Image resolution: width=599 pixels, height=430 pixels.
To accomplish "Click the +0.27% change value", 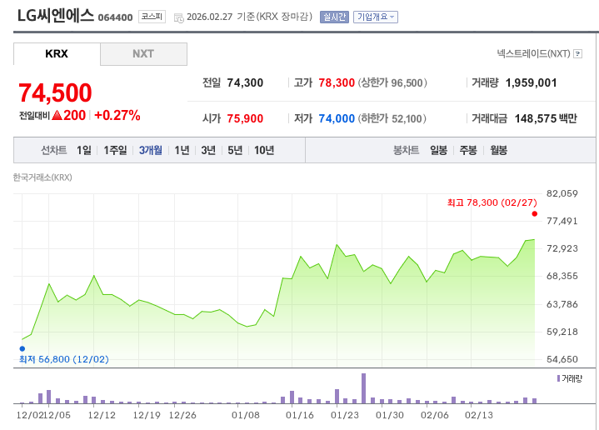I will pos(117,115).
